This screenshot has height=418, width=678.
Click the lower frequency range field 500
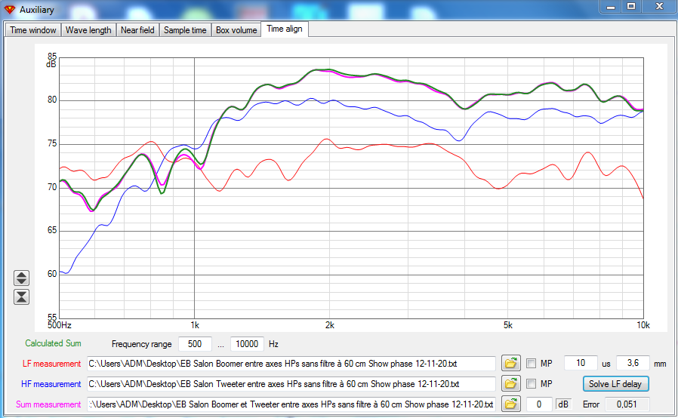pyautogui.click(x=195, y=344)
